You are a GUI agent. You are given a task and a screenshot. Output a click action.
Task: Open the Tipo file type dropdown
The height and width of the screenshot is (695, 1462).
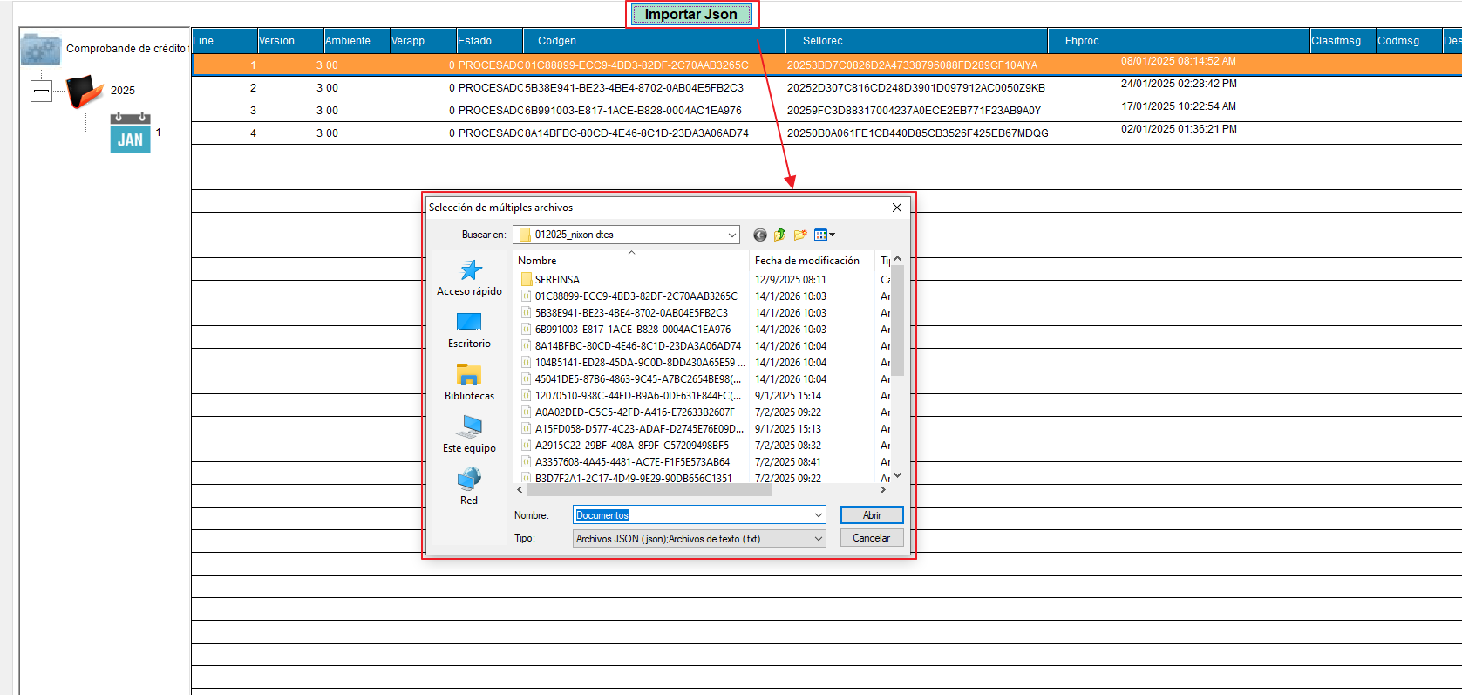699,539
